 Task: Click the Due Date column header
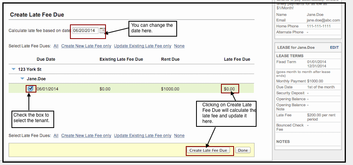tap(46, 59)
